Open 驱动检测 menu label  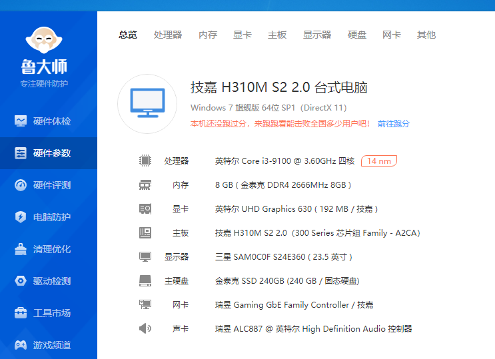[x=52, y=281]
